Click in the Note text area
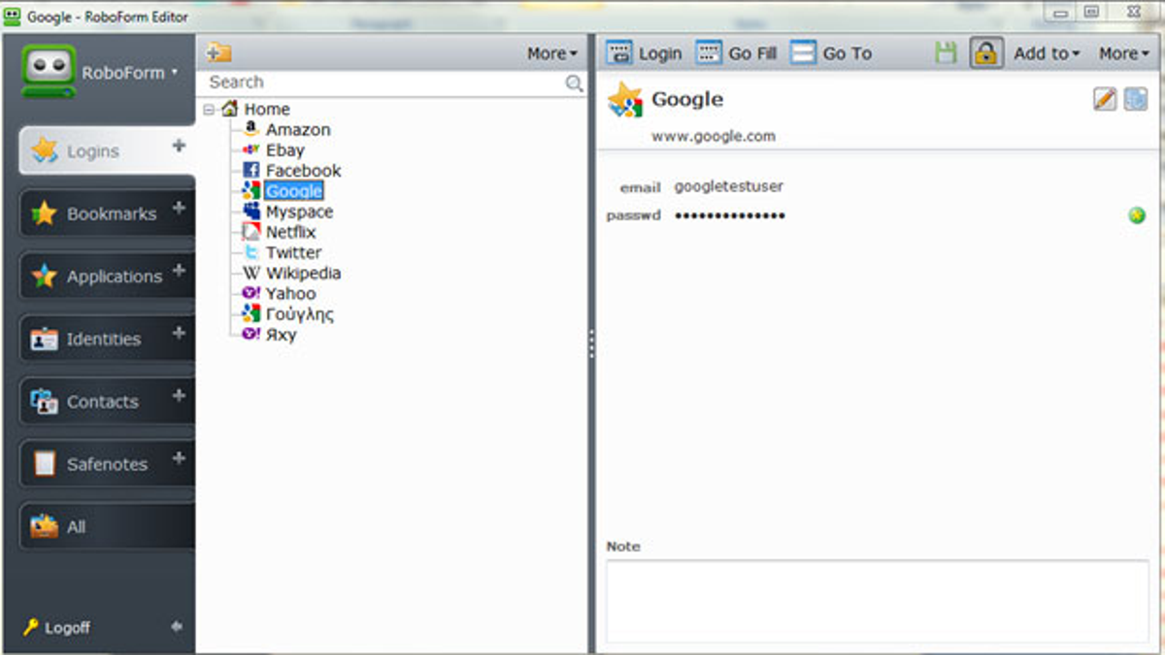The width and height of the screenshot is (1165, 655). (x=878, y=602)
